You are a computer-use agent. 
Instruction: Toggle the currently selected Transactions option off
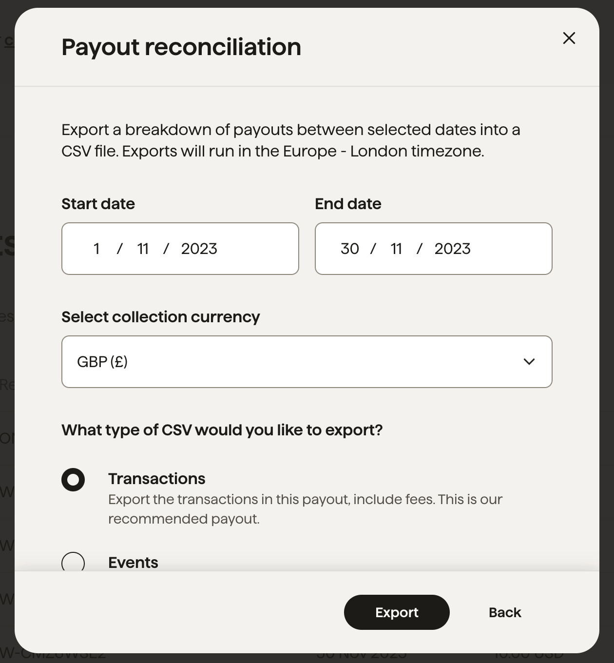tap(73, 479)
